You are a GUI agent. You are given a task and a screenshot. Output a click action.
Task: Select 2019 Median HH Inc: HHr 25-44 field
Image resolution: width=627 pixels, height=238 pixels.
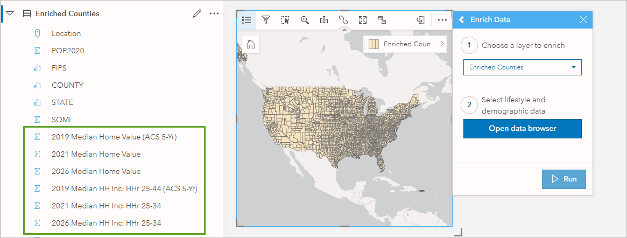[x=124, y=188]
